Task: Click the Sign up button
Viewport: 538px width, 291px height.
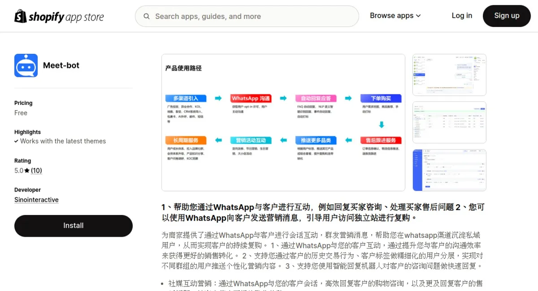Action: tap(507, 16)
